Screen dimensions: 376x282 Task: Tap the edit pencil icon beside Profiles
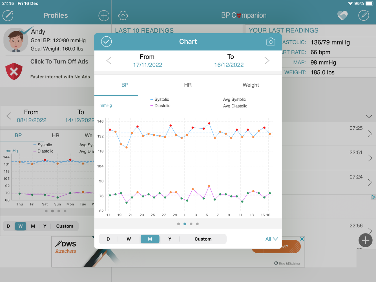tap(8, 16)
